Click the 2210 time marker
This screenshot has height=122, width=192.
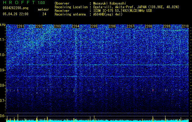185,26
